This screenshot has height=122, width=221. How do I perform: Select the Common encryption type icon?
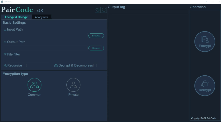click(x=34, y=85)
